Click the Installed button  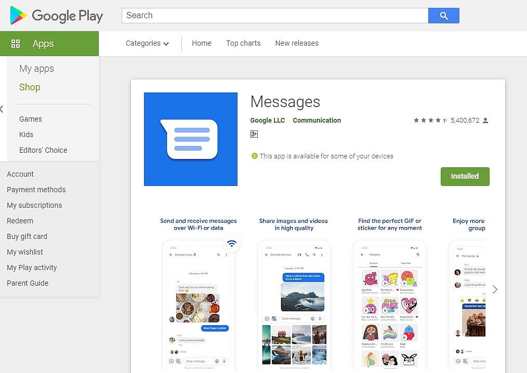465,176
